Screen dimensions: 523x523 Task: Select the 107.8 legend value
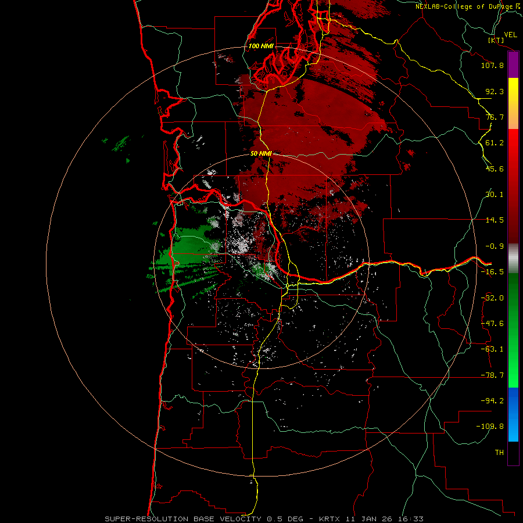click(x=492, y=65)
